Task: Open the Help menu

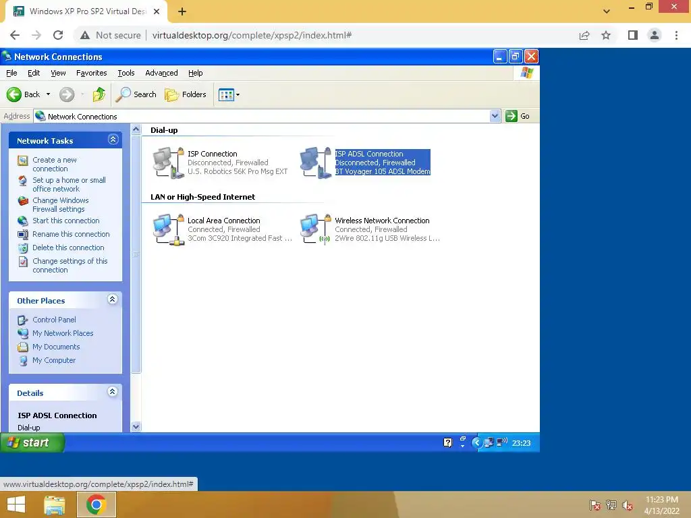Action: pos(195,73)
